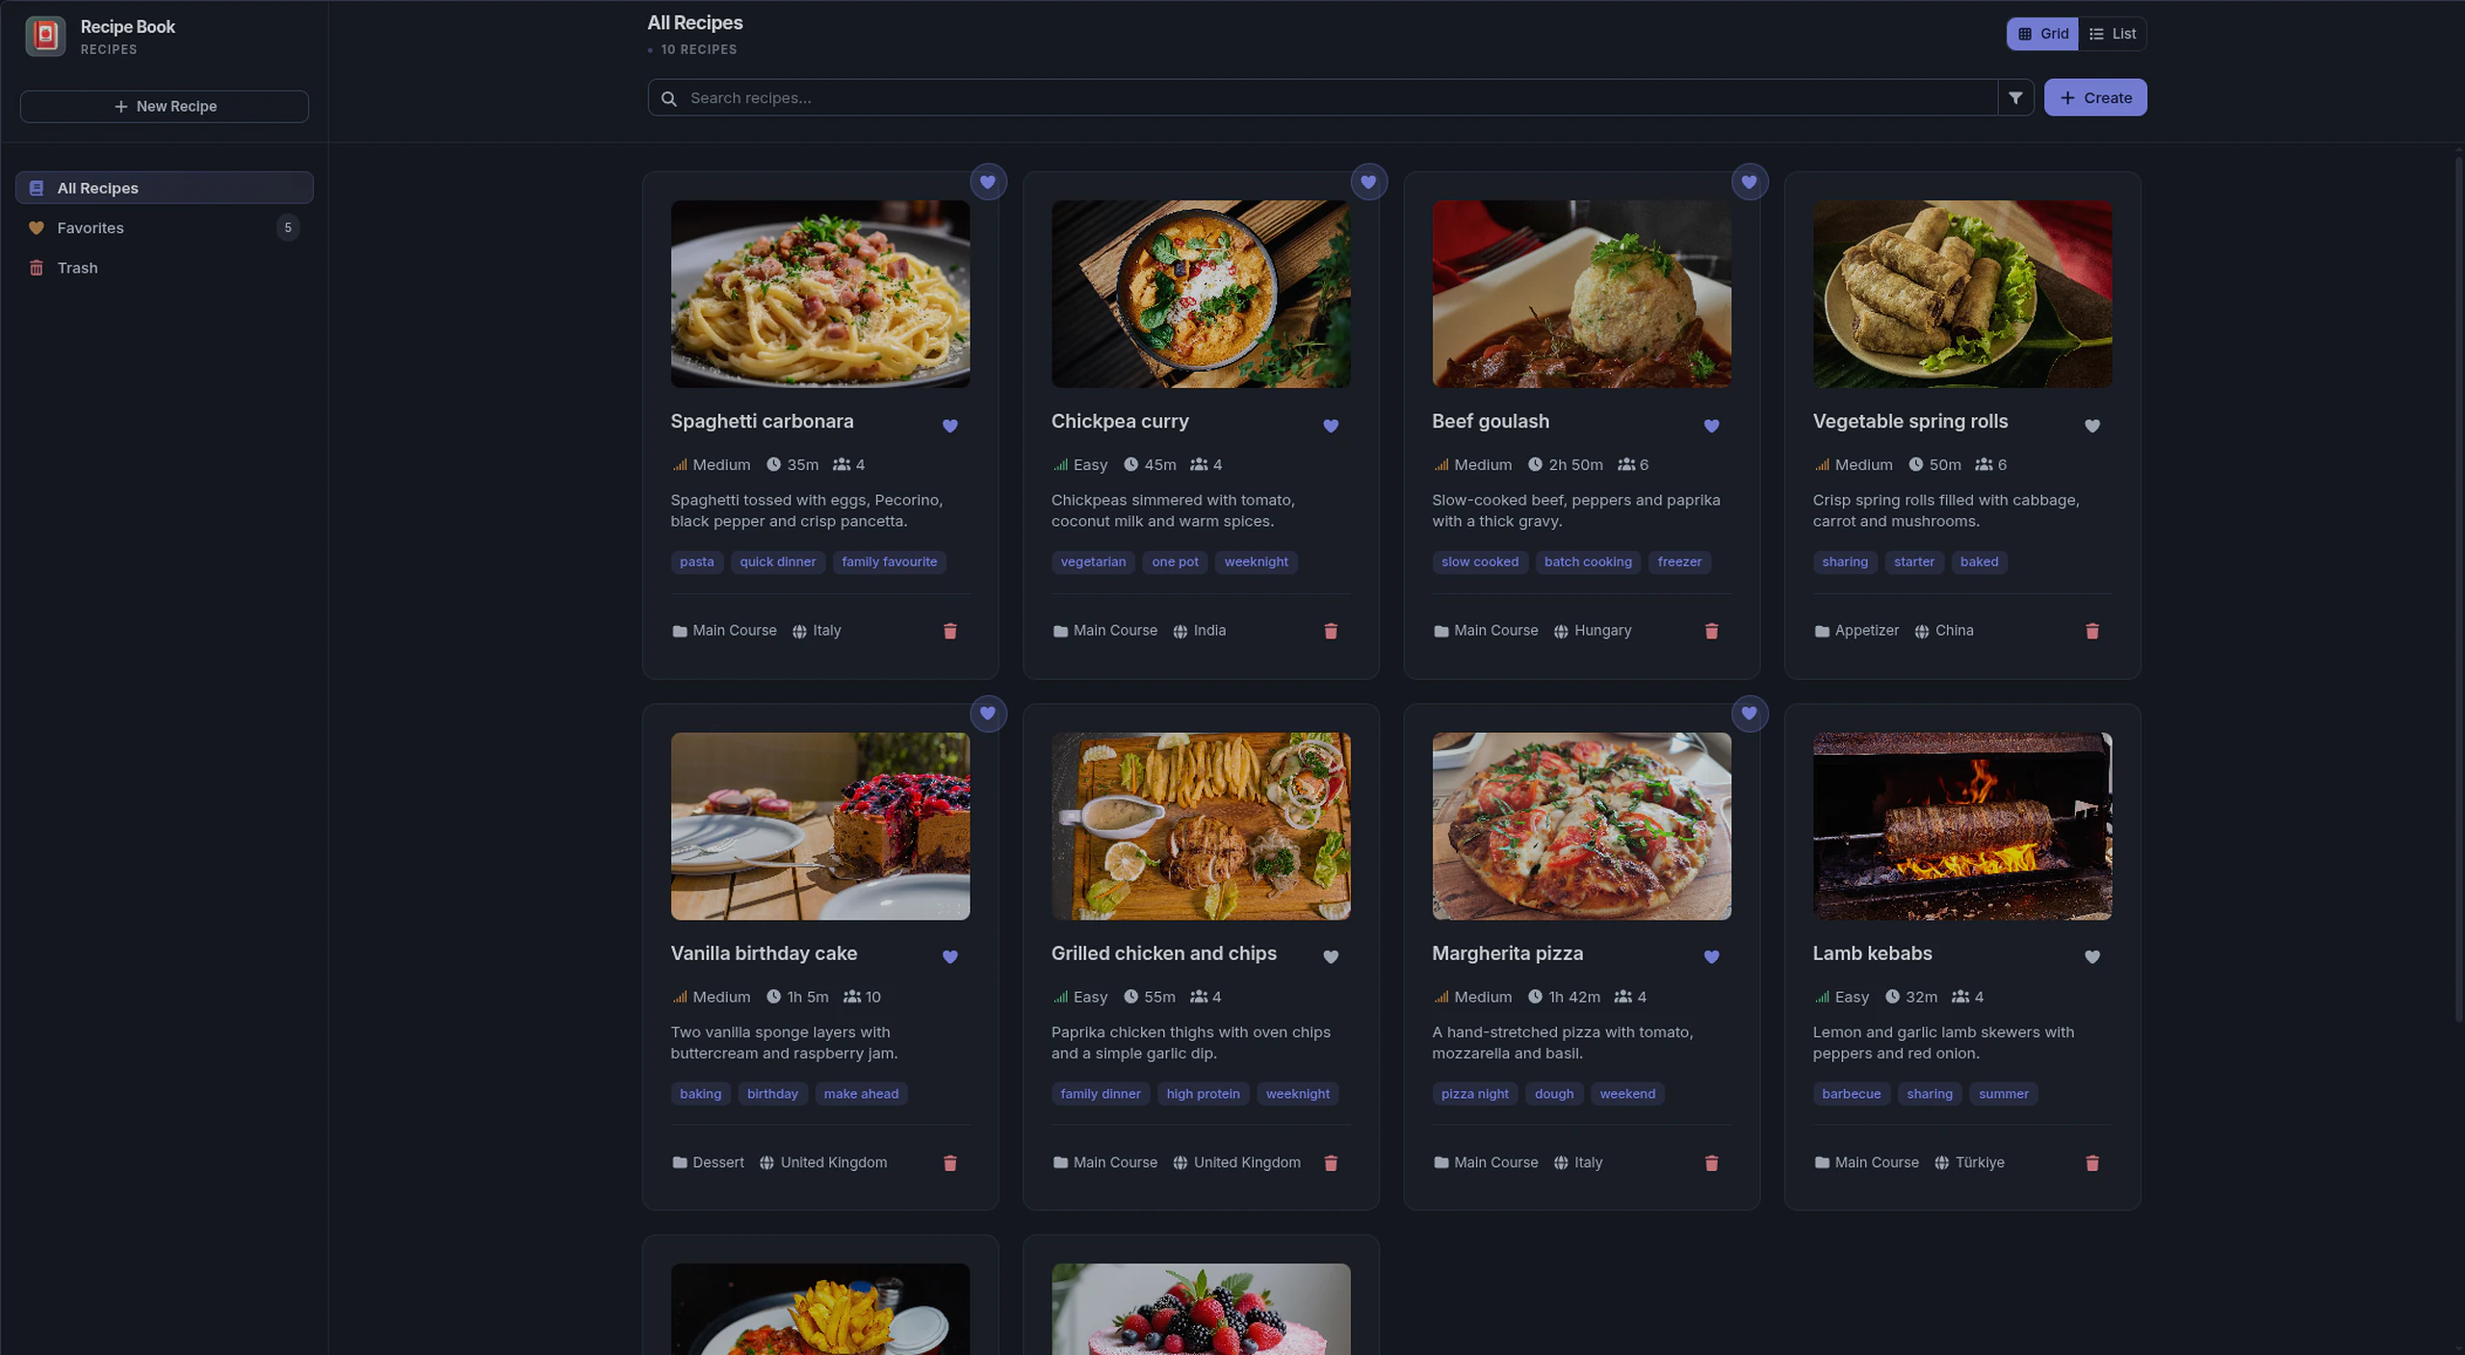Delete Chickpea curry via trash icon
2465x1355 pixels.
(1331, 631)
